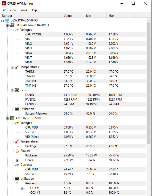Click the Value column header

coord(73,16)
